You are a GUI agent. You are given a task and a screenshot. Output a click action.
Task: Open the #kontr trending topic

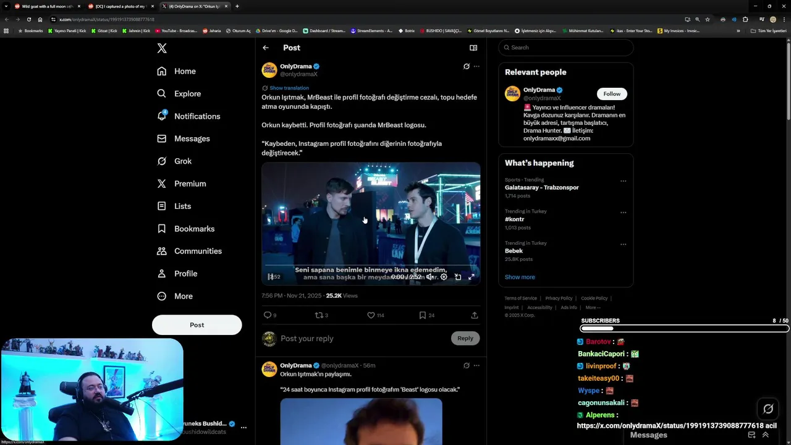point(514,219)
